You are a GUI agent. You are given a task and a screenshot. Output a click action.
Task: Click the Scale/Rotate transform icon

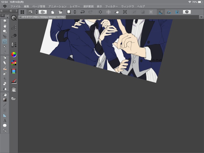coord(125,12)
